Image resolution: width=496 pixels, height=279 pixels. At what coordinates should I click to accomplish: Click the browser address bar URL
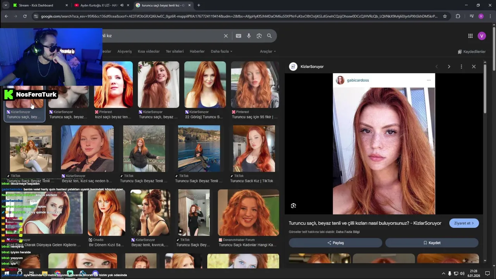click(x=239, y=16)
